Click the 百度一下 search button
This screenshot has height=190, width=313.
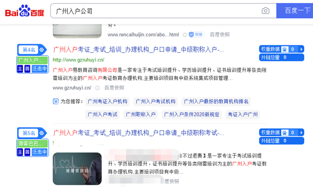click(295, 11)
